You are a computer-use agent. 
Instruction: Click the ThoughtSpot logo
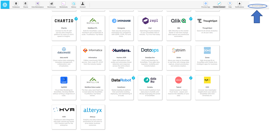pyautogui.click(x=207, y=21)
